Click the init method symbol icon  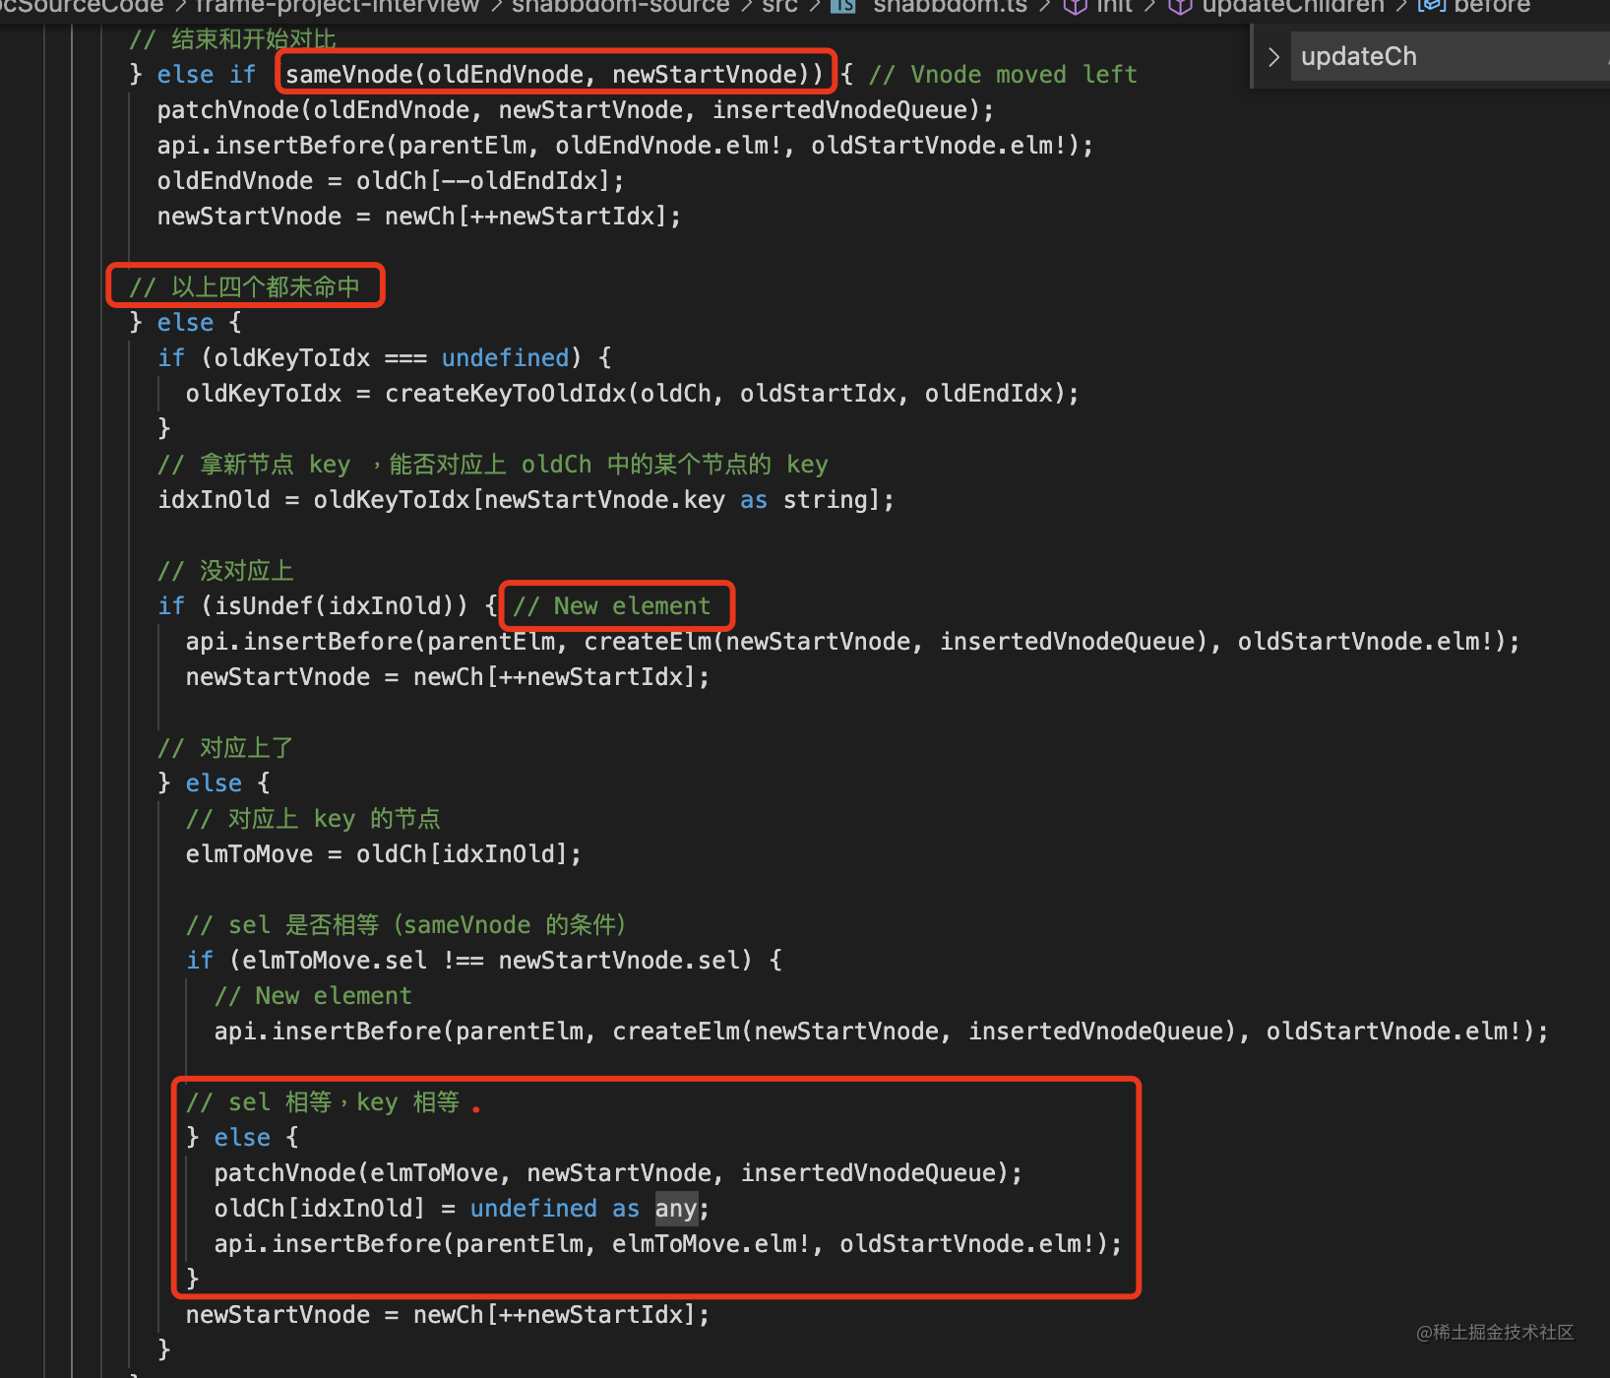(1076, 6)
